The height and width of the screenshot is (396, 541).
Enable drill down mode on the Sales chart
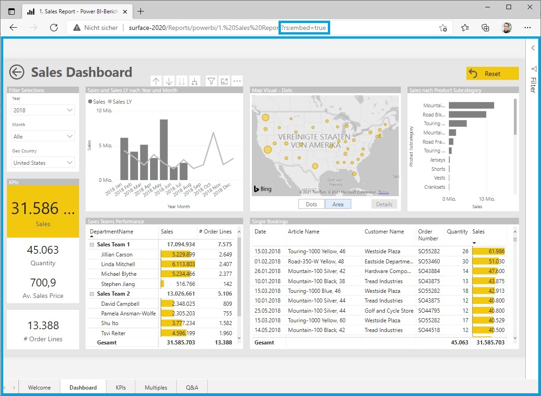[x=169, y=81]
